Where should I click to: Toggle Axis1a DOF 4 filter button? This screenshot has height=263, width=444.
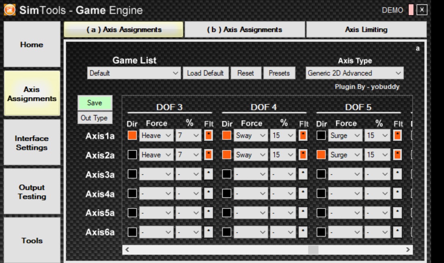(303, 135)
